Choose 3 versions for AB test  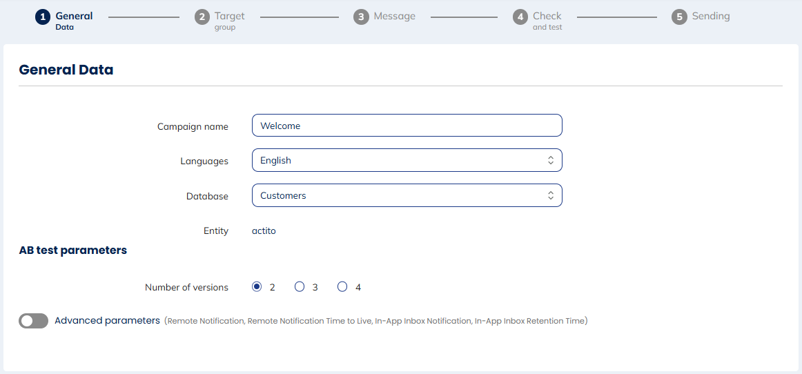300,287
